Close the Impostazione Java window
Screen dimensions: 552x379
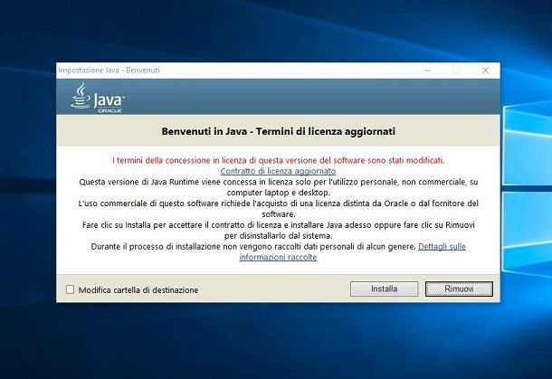[485, 71]
